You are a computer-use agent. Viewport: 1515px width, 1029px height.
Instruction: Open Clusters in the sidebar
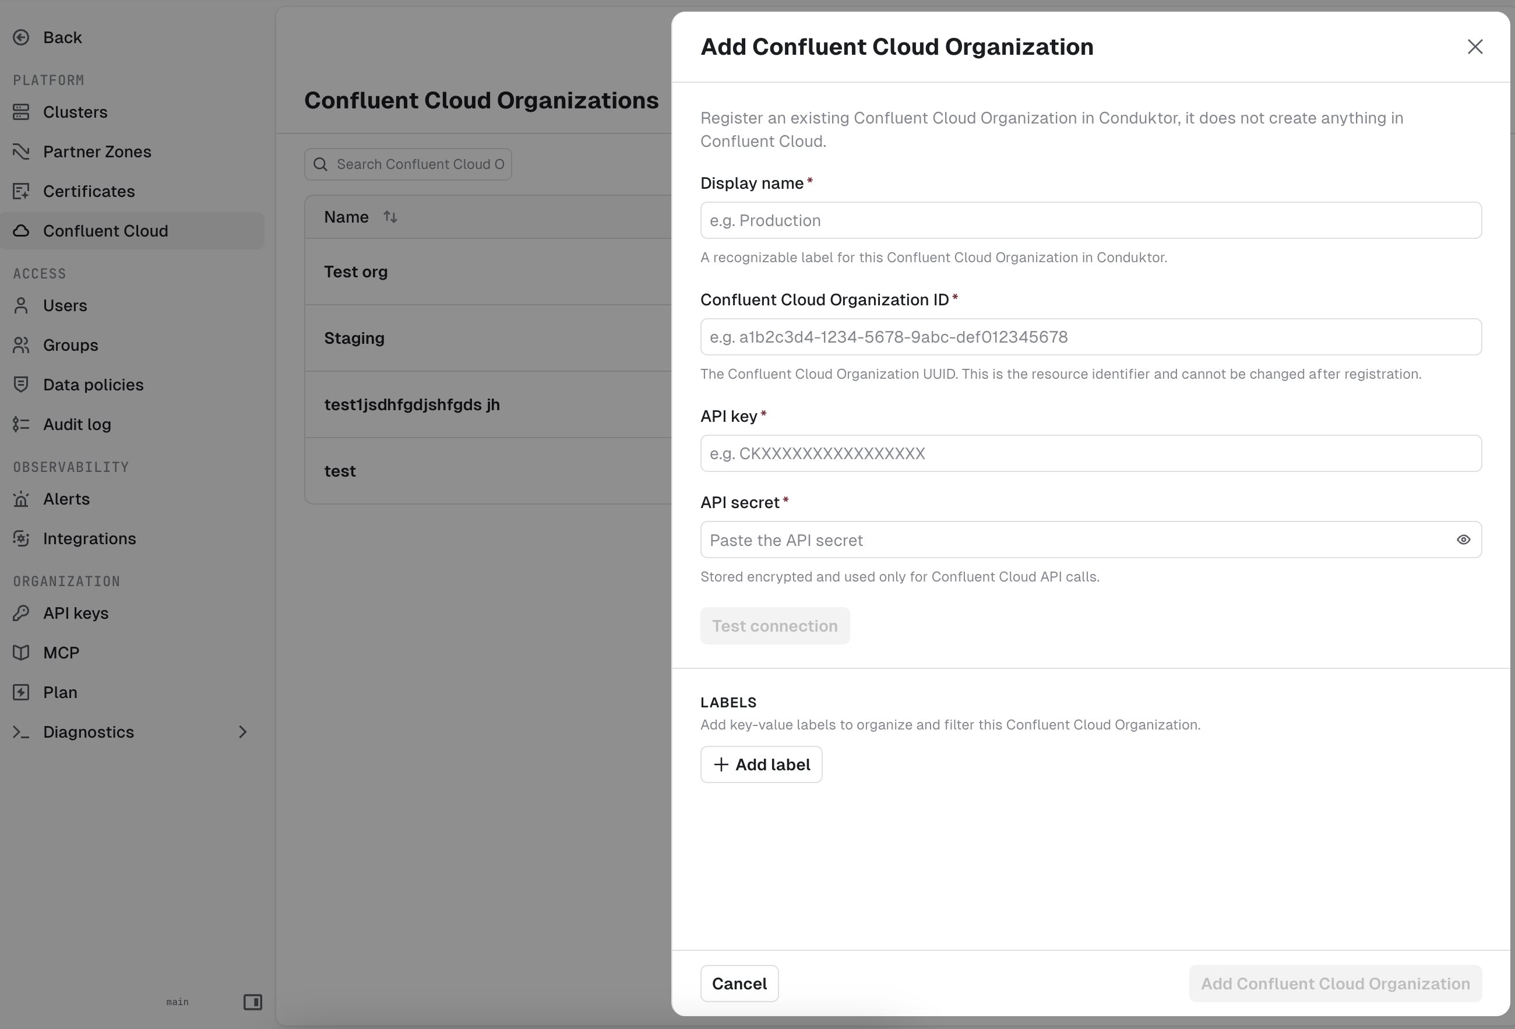click(132, 112)
